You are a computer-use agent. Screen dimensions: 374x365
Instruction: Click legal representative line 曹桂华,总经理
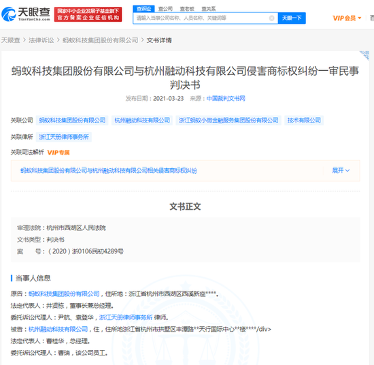coord(68,341)
